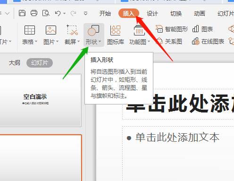Image resolution: width=234 pixels, height=181 pixels.
Task: Expand the 表格 dropdown arrow
Action: (36, 42)
